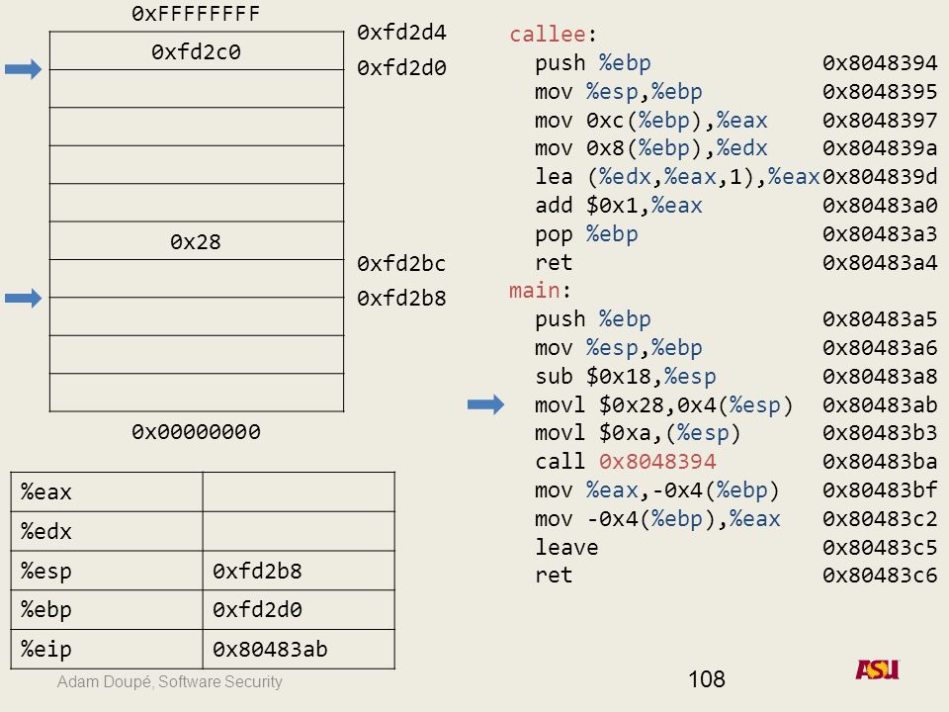Select main's push %ebp instruction
Image resolution: width=949 pixels, height=712 pixels.
click(593, 319)
